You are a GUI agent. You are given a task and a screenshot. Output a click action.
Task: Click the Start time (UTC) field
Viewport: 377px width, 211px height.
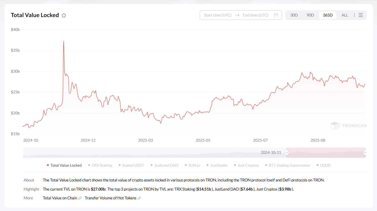[217, 15]
